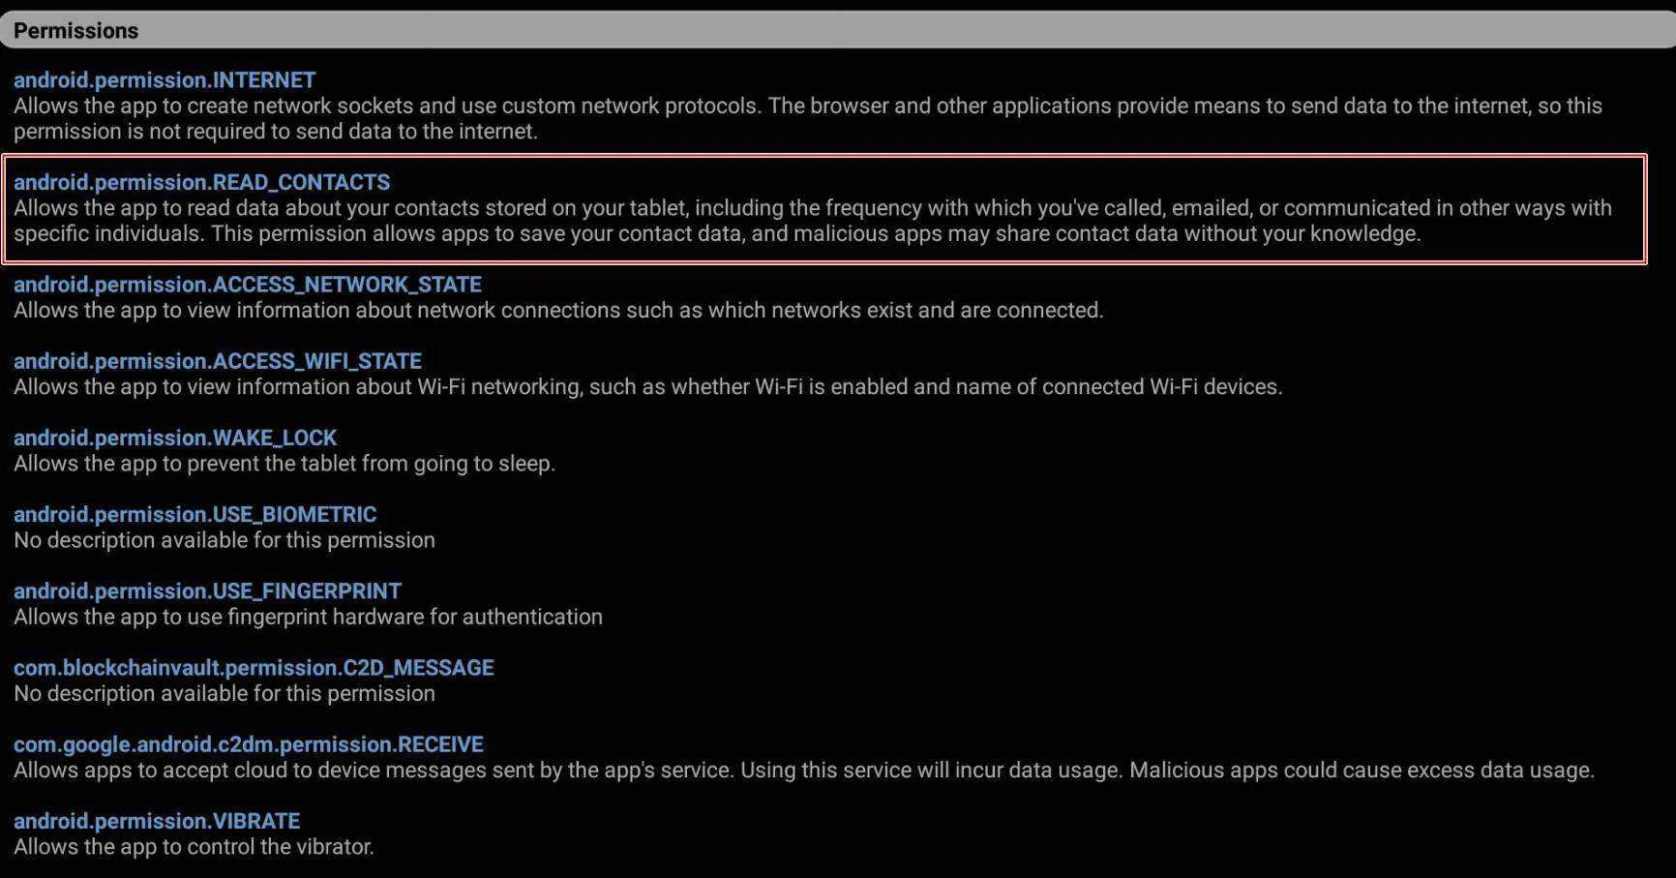Click the fingerprint hardware authentication description

tap(308, 617)
